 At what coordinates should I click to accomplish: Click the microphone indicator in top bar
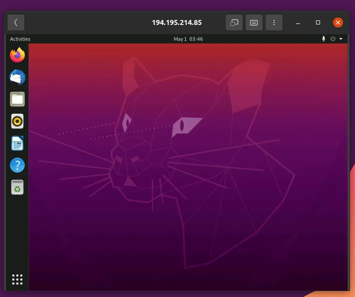coord(324,39)
